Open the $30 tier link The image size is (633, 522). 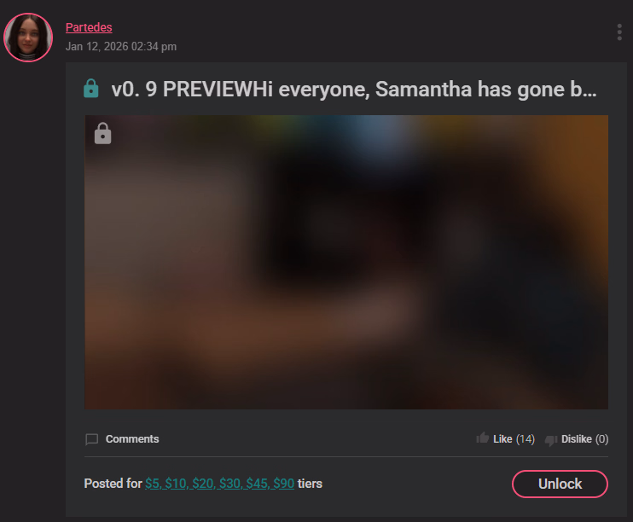pyautogui.click(x=230, y=484)
